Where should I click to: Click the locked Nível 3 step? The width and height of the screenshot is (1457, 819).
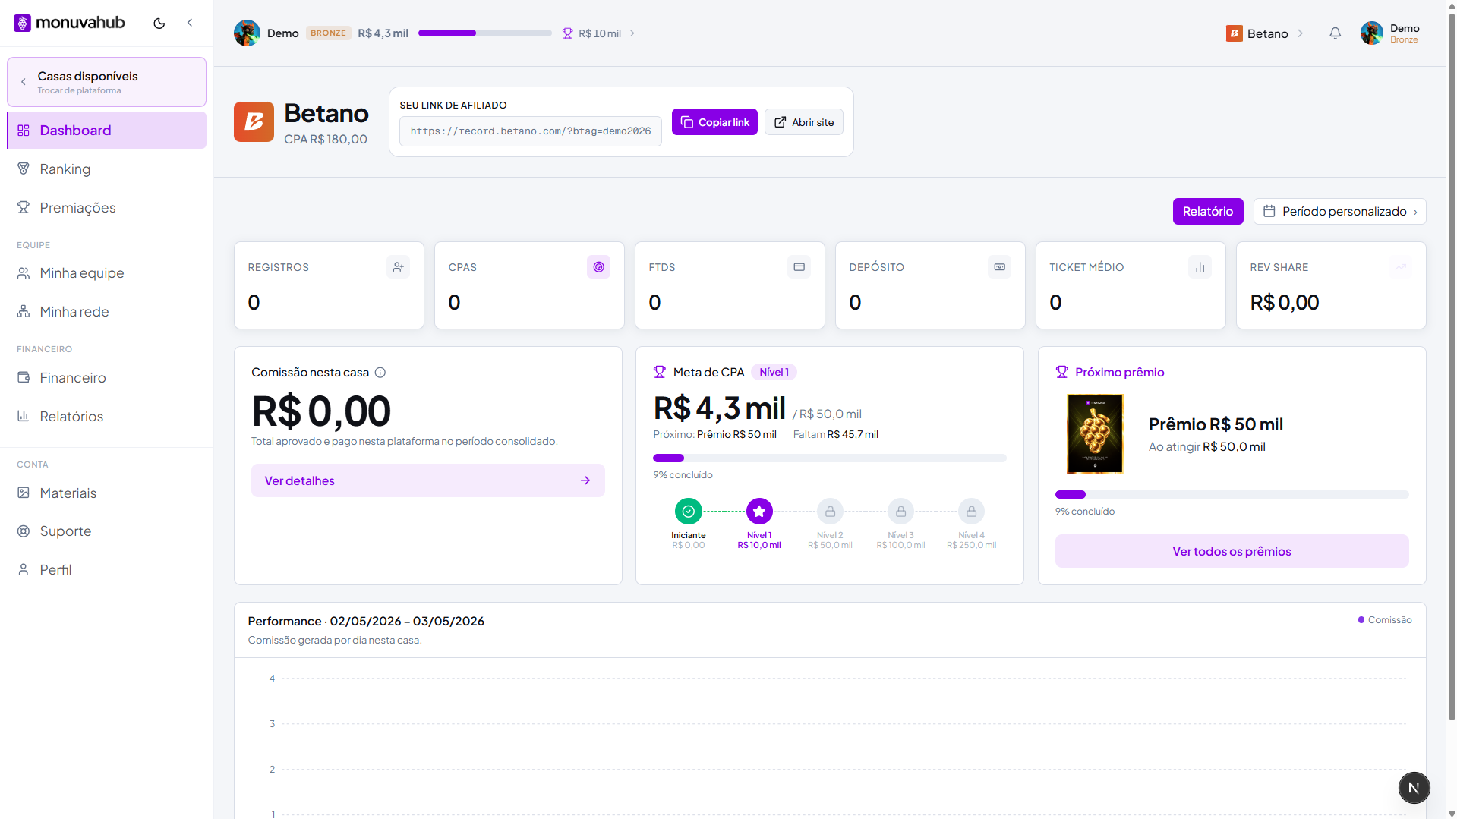click(900, 512)
